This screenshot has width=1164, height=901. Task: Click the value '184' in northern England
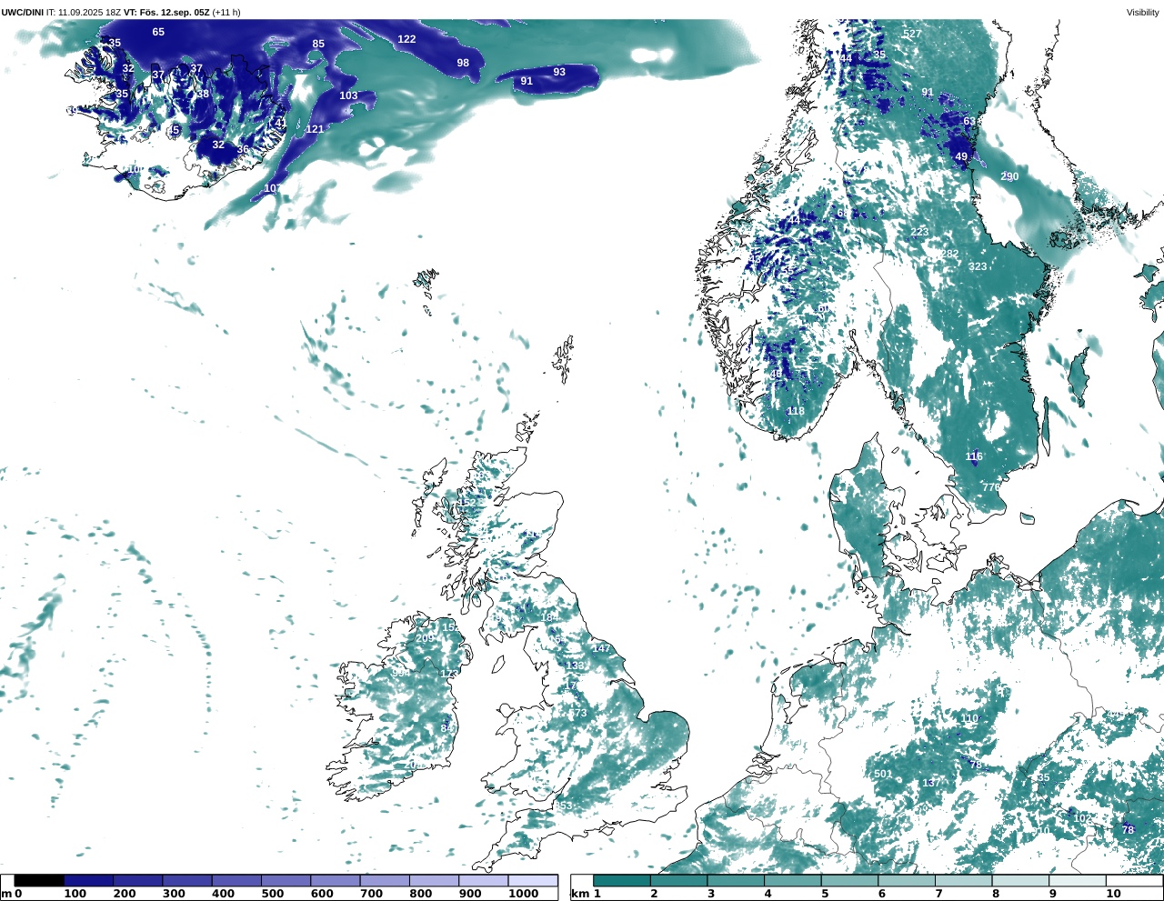[550, 617]
